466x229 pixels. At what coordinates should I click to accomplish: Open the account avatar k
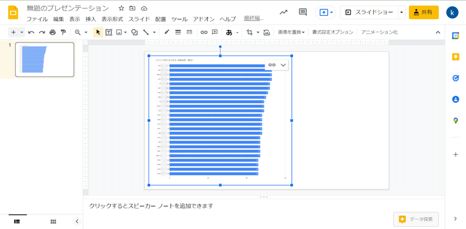(x=452, y=12)
